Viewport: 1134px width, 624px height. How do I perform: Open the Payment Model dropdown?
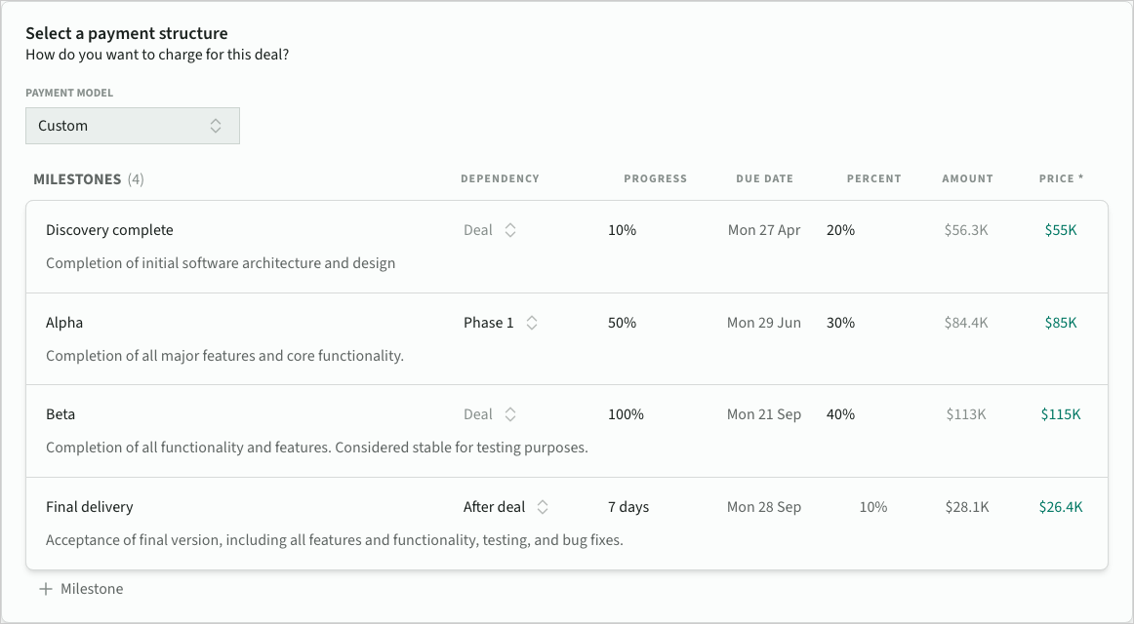[132, 126]
